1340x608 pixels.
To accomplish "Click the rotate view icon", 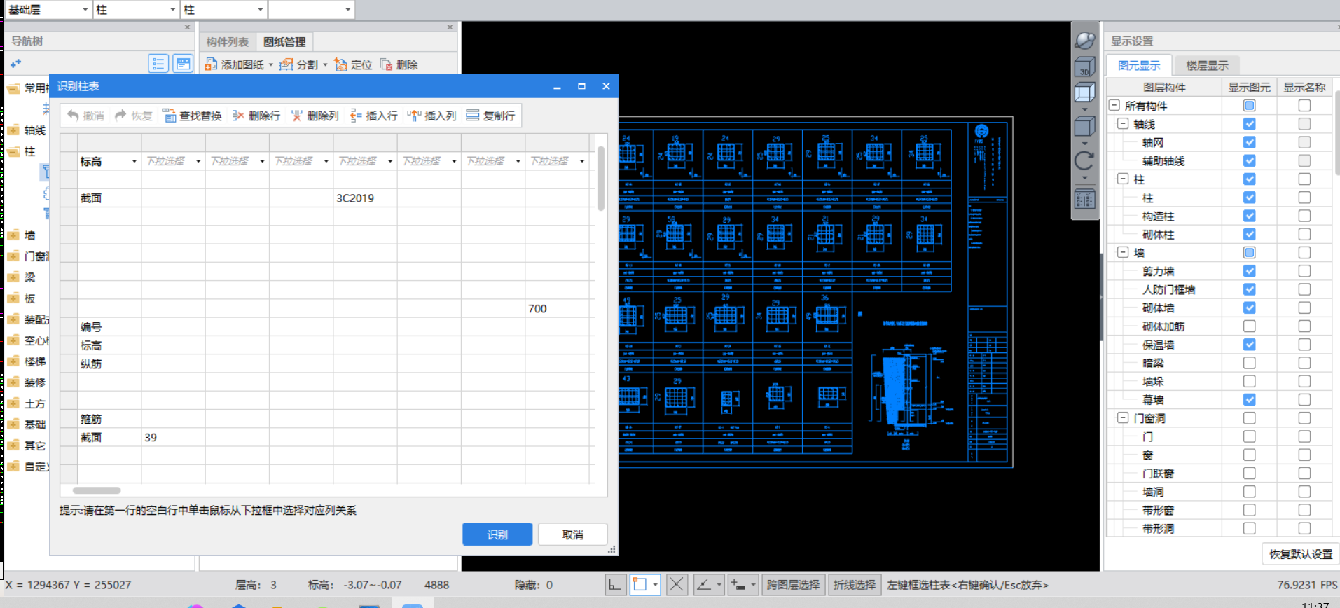I will pyautogui.click(x=1085, y=160).
